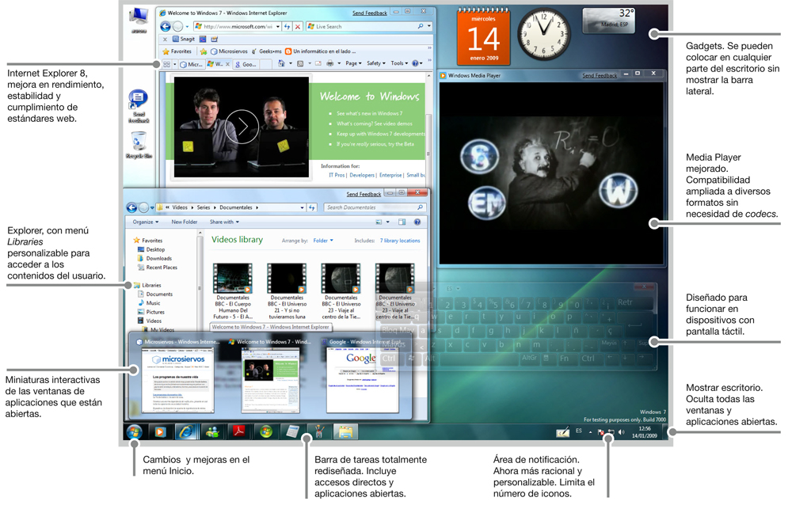Click the IT Pros link on the page

[x=337, y=175]
